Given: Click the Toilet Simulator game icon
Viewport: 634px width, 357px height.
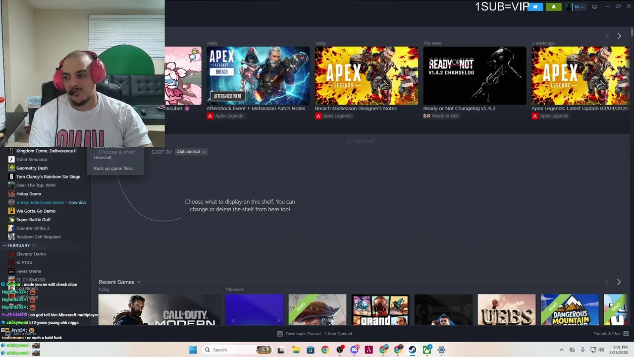Looking at the screenshot, I should pos(11,160).
